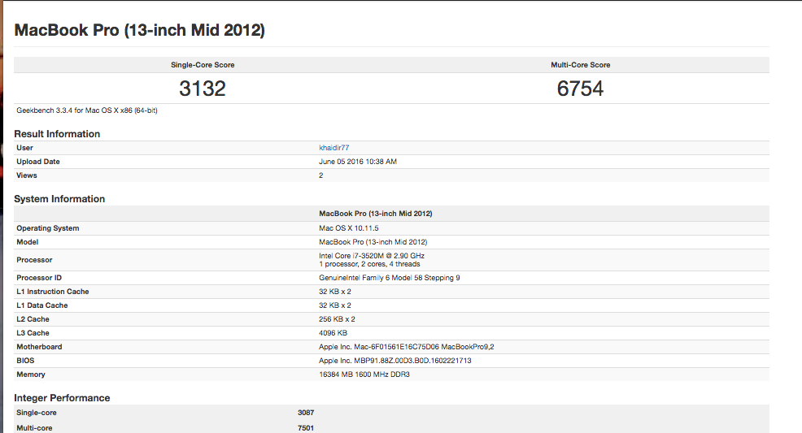The width and height of the screenshot is (802, 433).
Task: Click the Processor row label
Action: pos(34,260)
